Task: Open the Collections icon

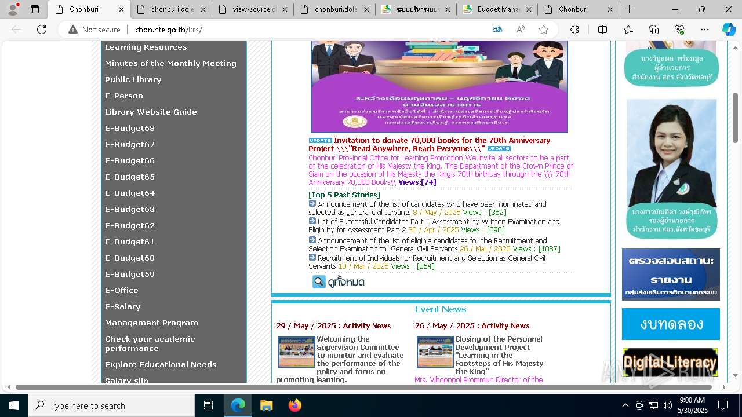Action: pos(654,30)
